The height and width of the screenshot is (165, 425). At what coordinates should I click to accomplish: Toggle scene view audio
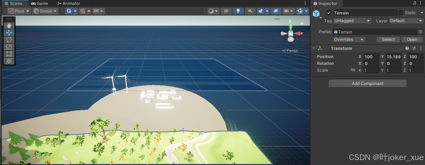coord(250,11)
